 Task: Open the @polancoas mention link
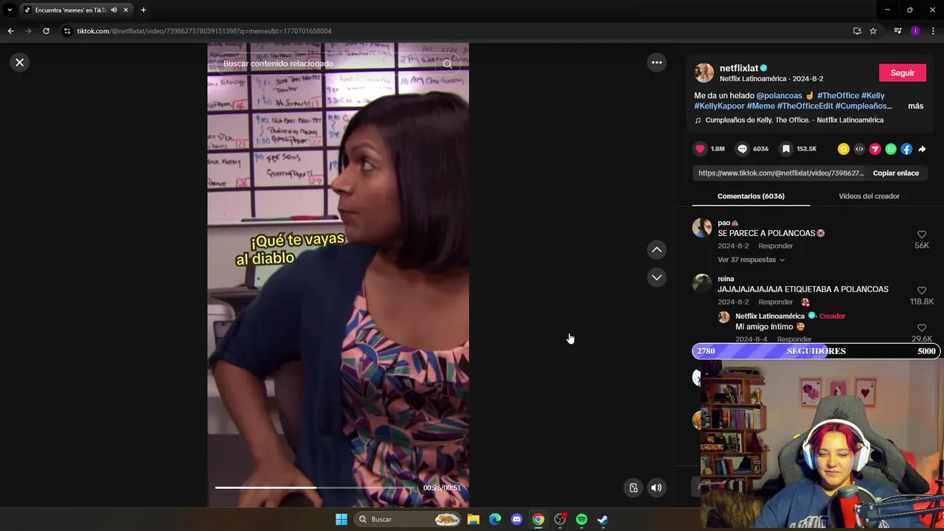pos(779,96)
